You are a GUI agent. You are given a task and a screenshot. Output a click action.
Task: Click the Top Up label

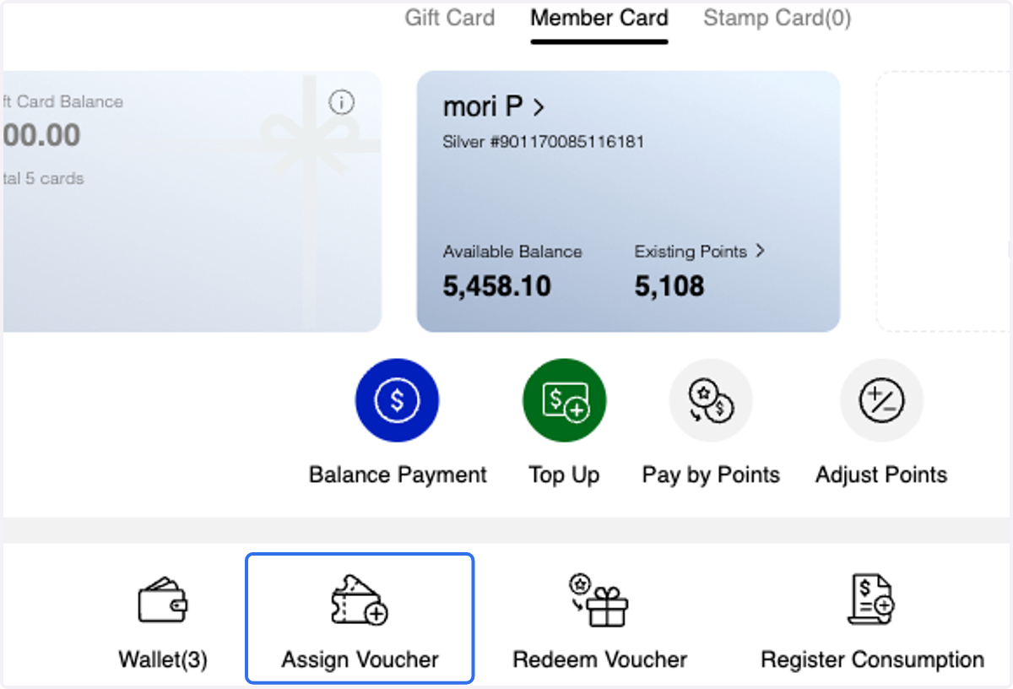[x=564, y=475]
